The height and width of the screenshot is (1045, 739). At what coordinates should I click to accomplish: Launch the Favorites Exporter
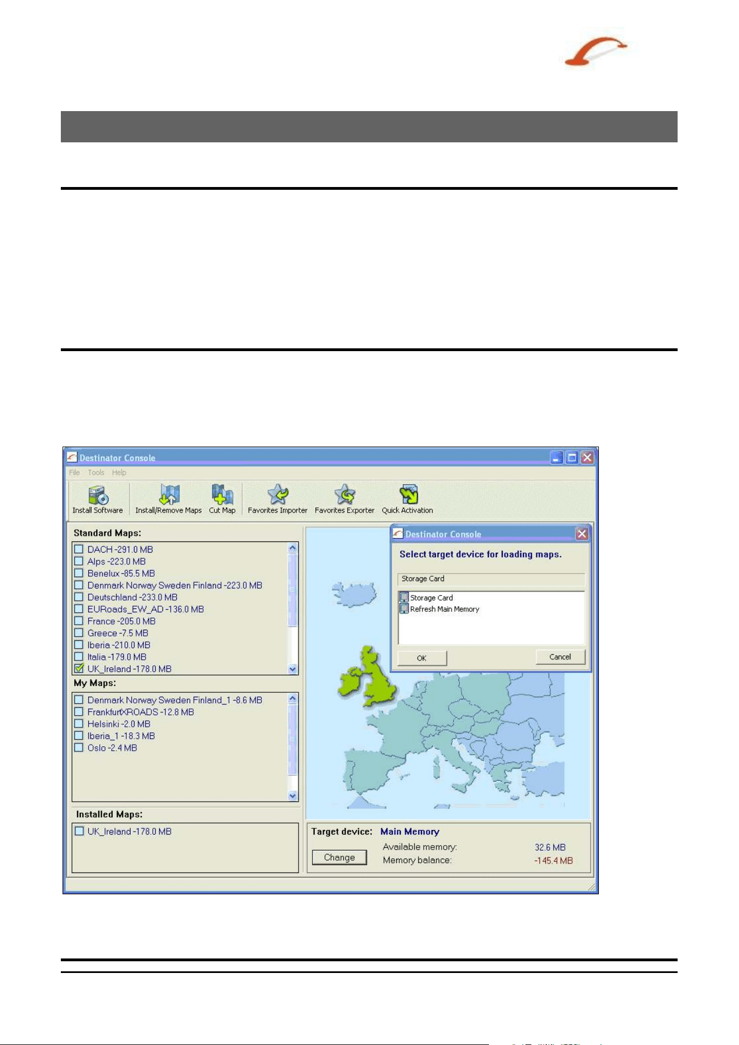344,499
